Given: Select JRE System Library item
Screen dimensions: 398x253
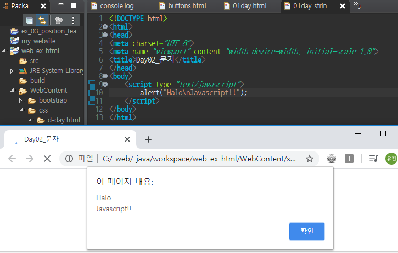Looking at the screenshot, I should point(52,71).
